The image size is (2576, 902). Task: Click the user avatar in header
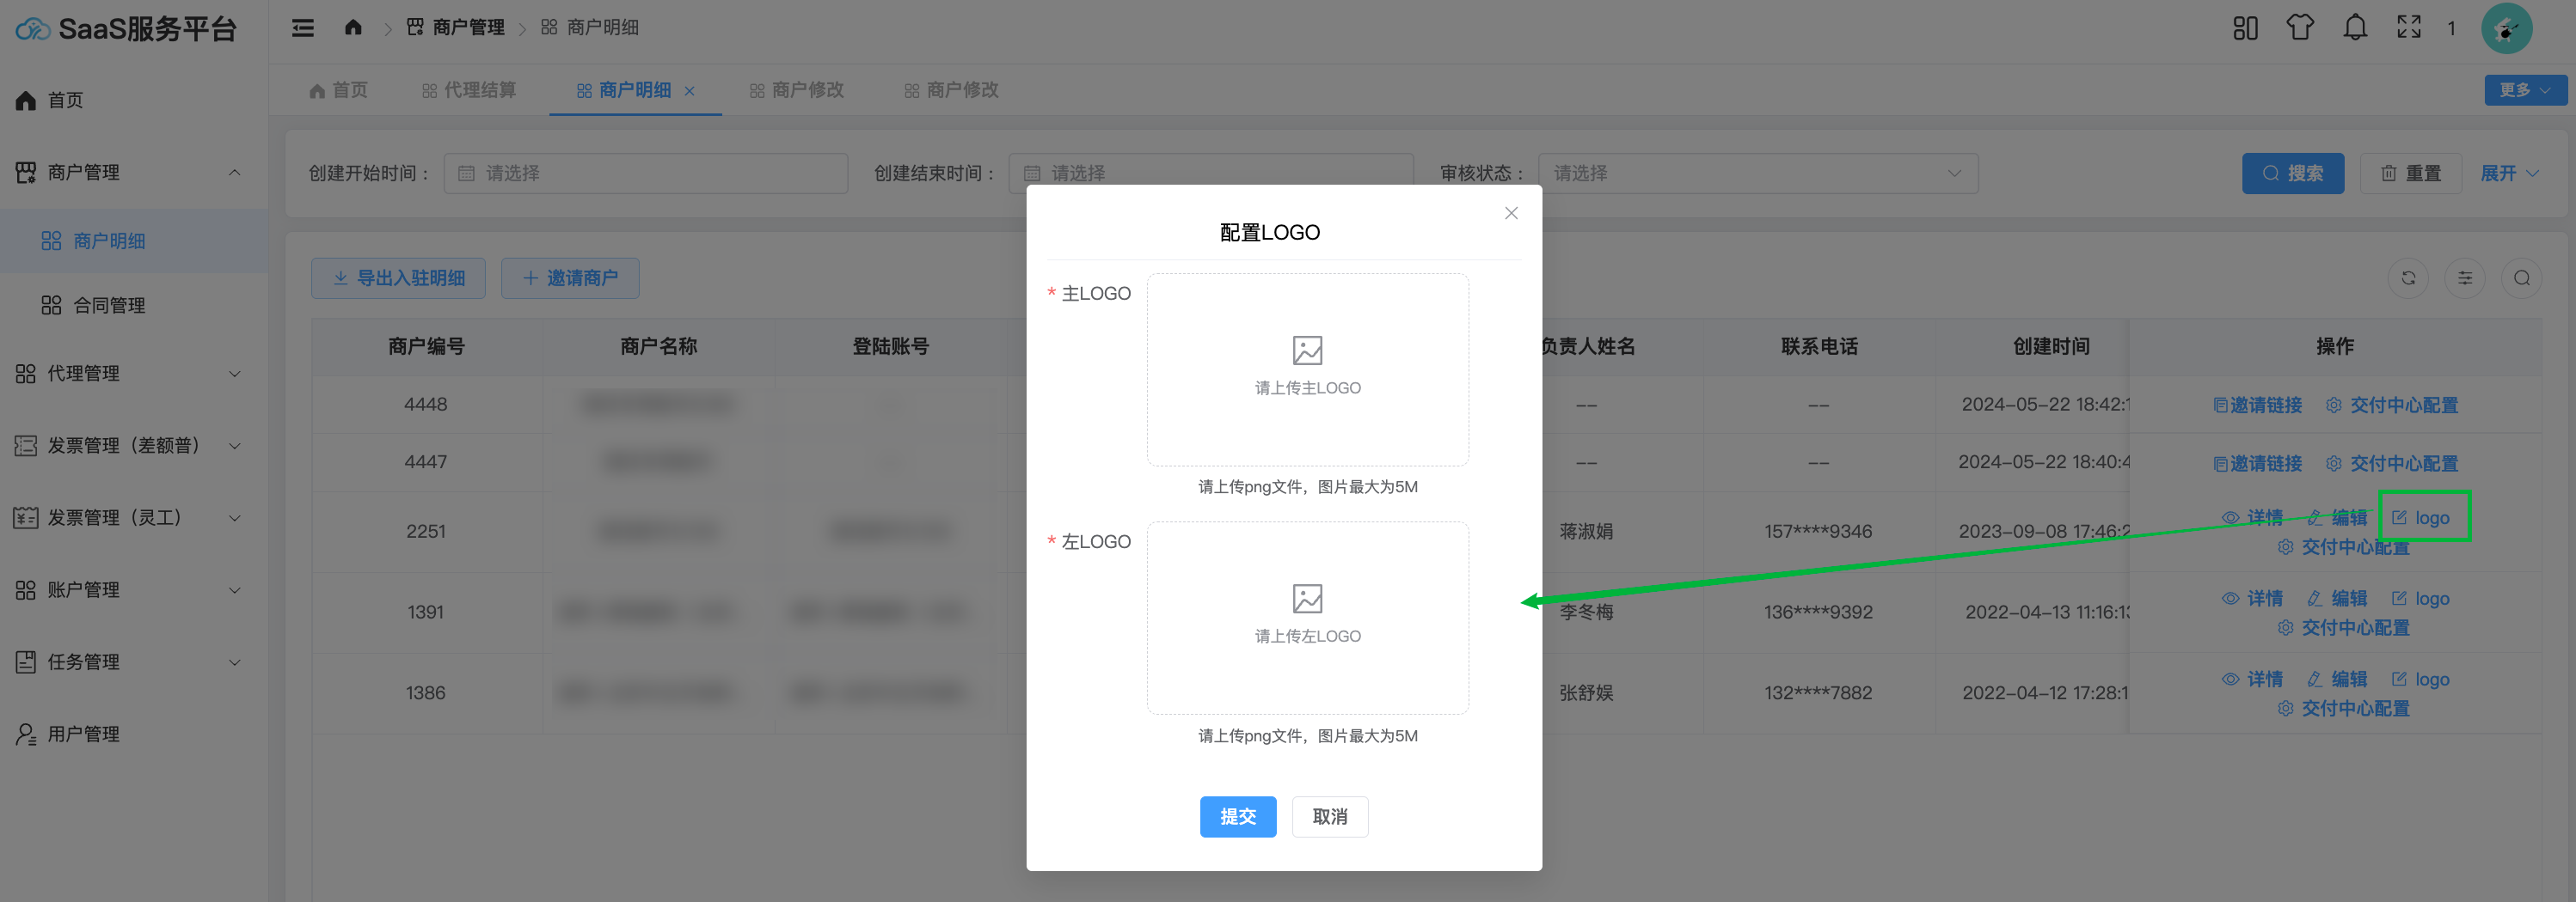(x=2506, y=29)
